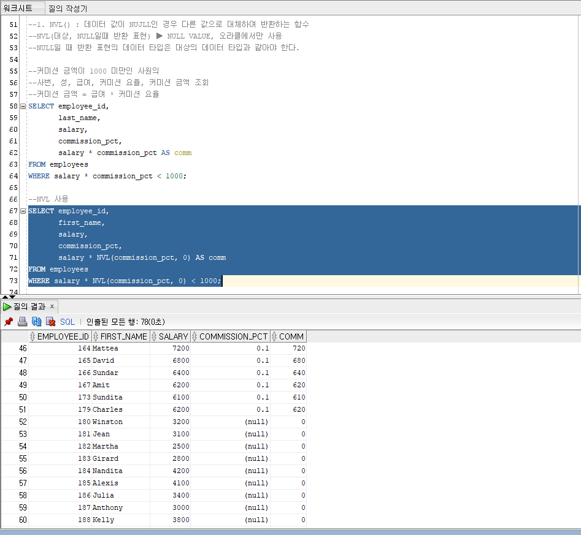
Task: Place cursor on FROM employees at line 63
Action: point(58,164)
